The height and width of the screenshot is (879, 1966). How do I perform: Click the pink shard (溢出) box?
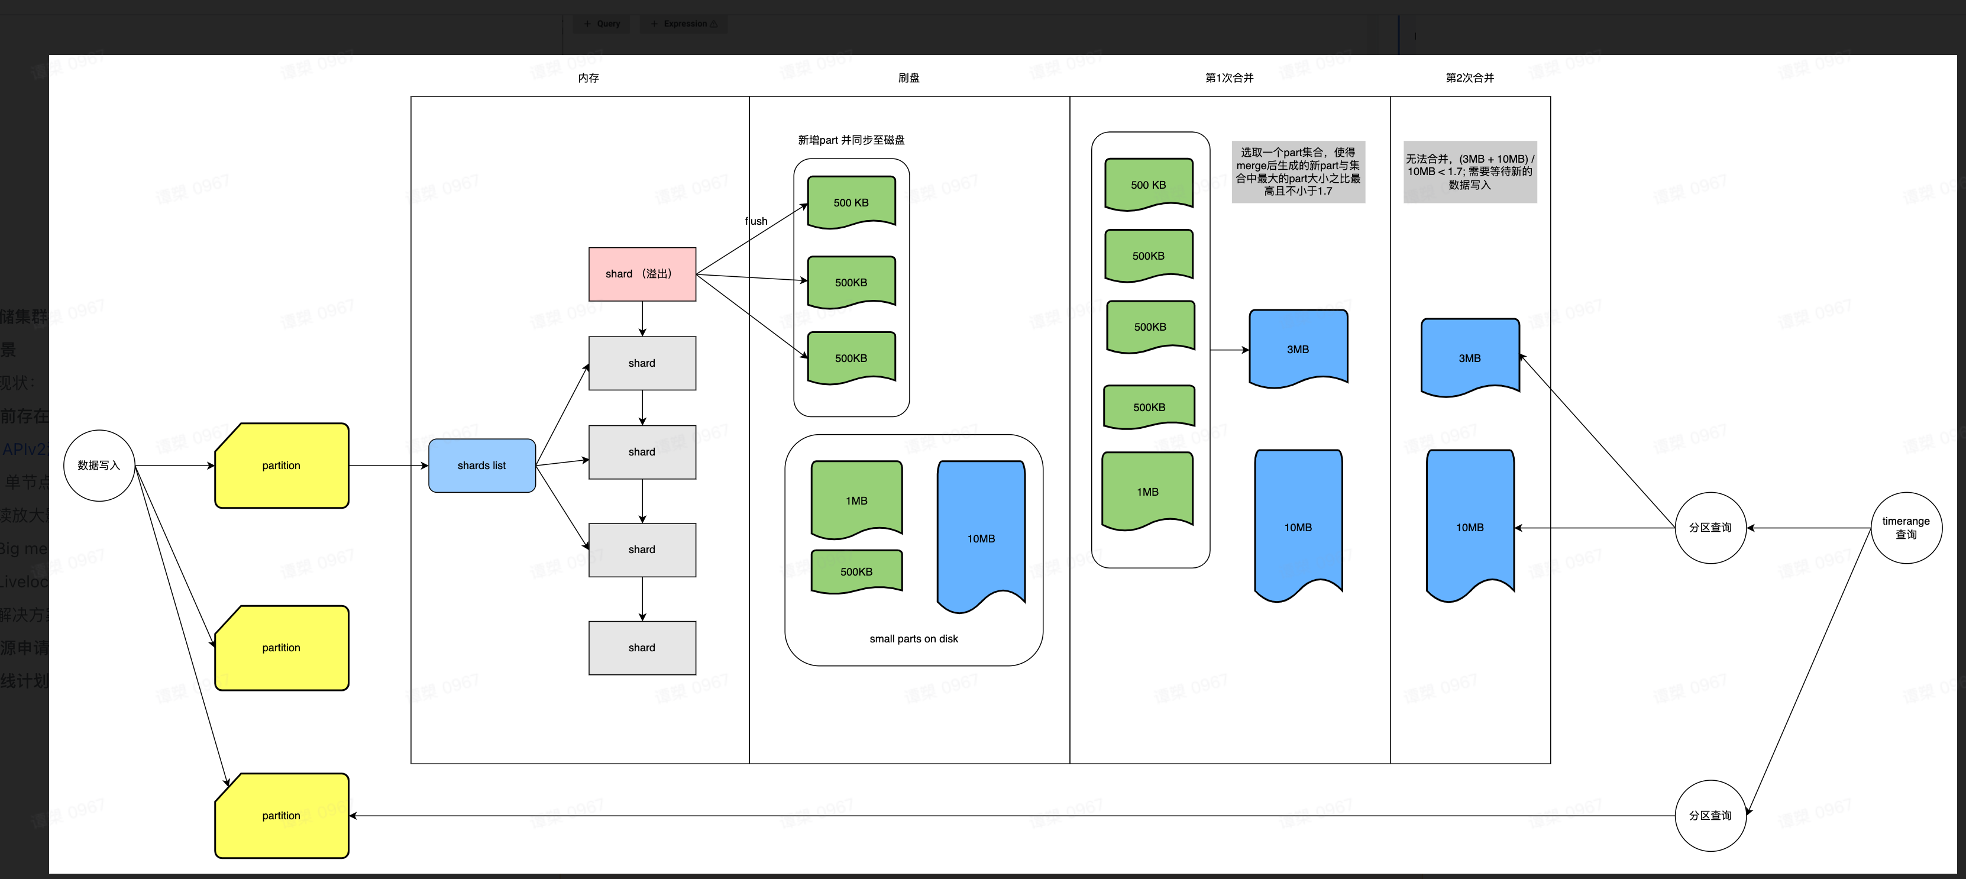642,274
